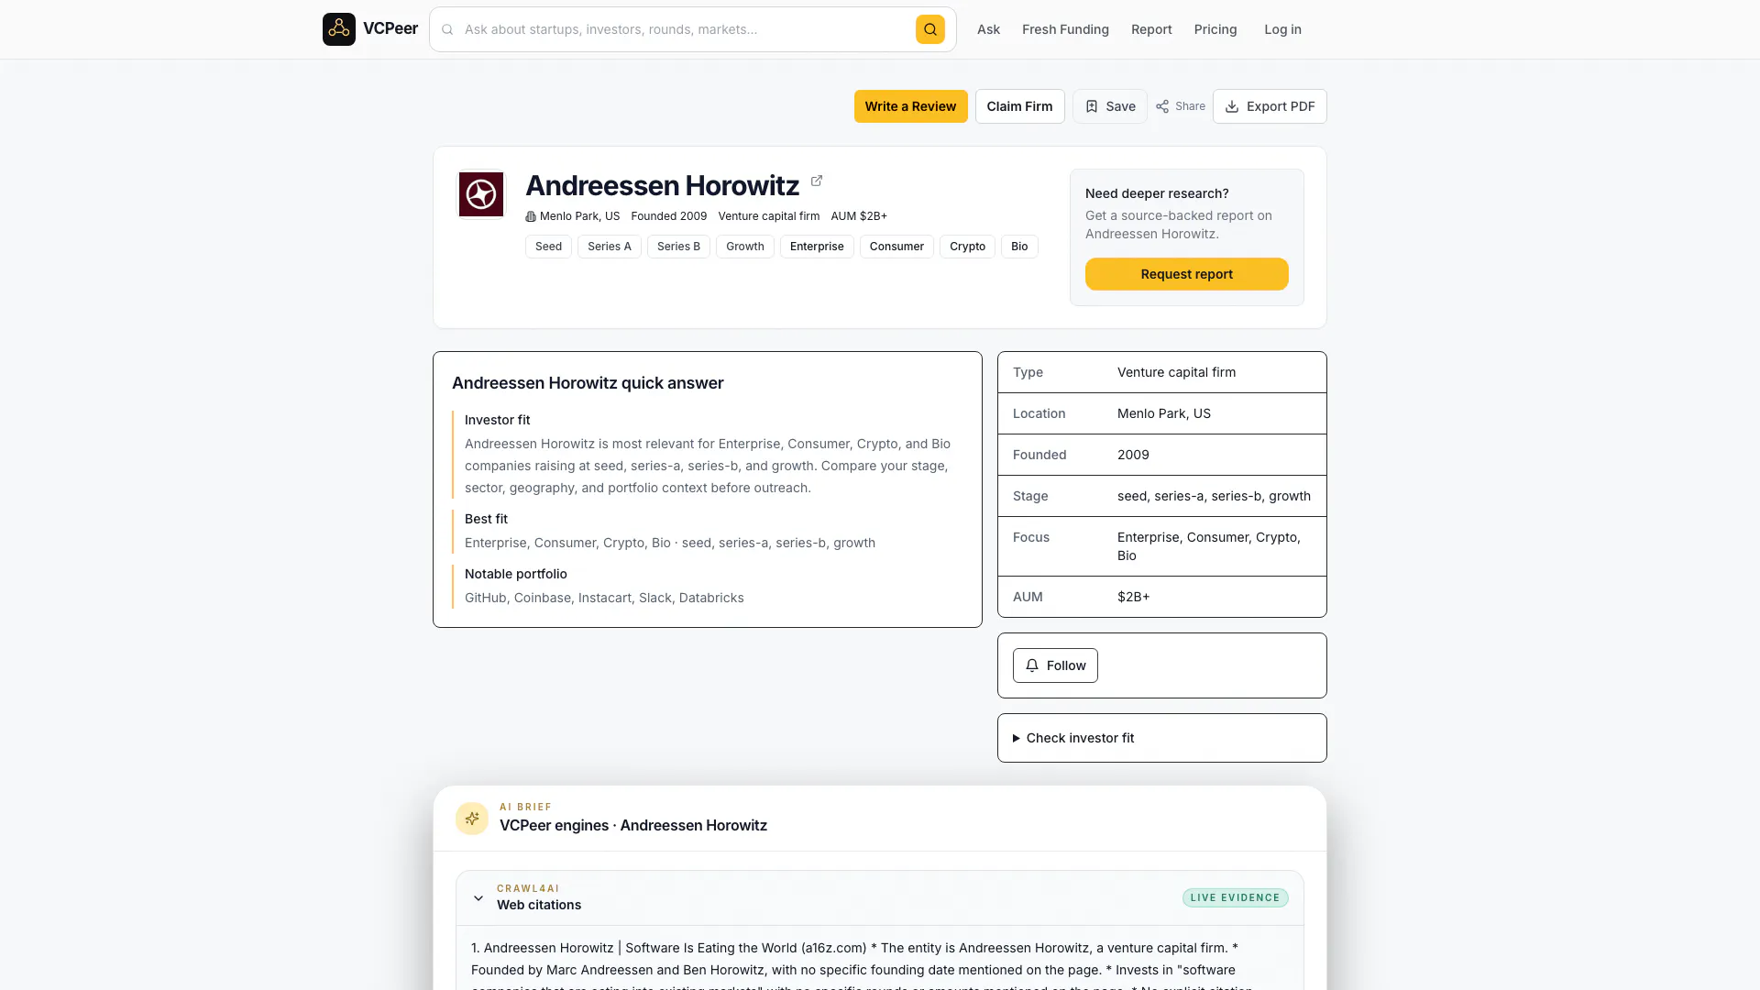Open the external link icon beside Andreessen Horowitz
The height and width of the screenshot is (990, 1760).
[x=817, y=181]
